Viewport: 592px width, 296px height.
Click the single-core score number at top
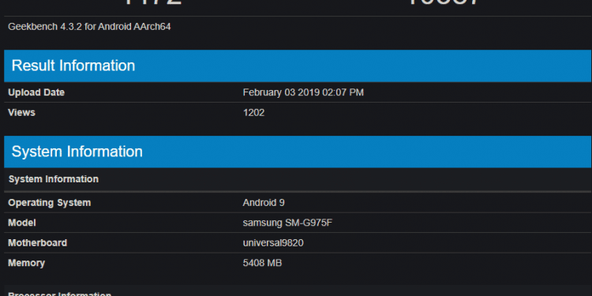153,2
